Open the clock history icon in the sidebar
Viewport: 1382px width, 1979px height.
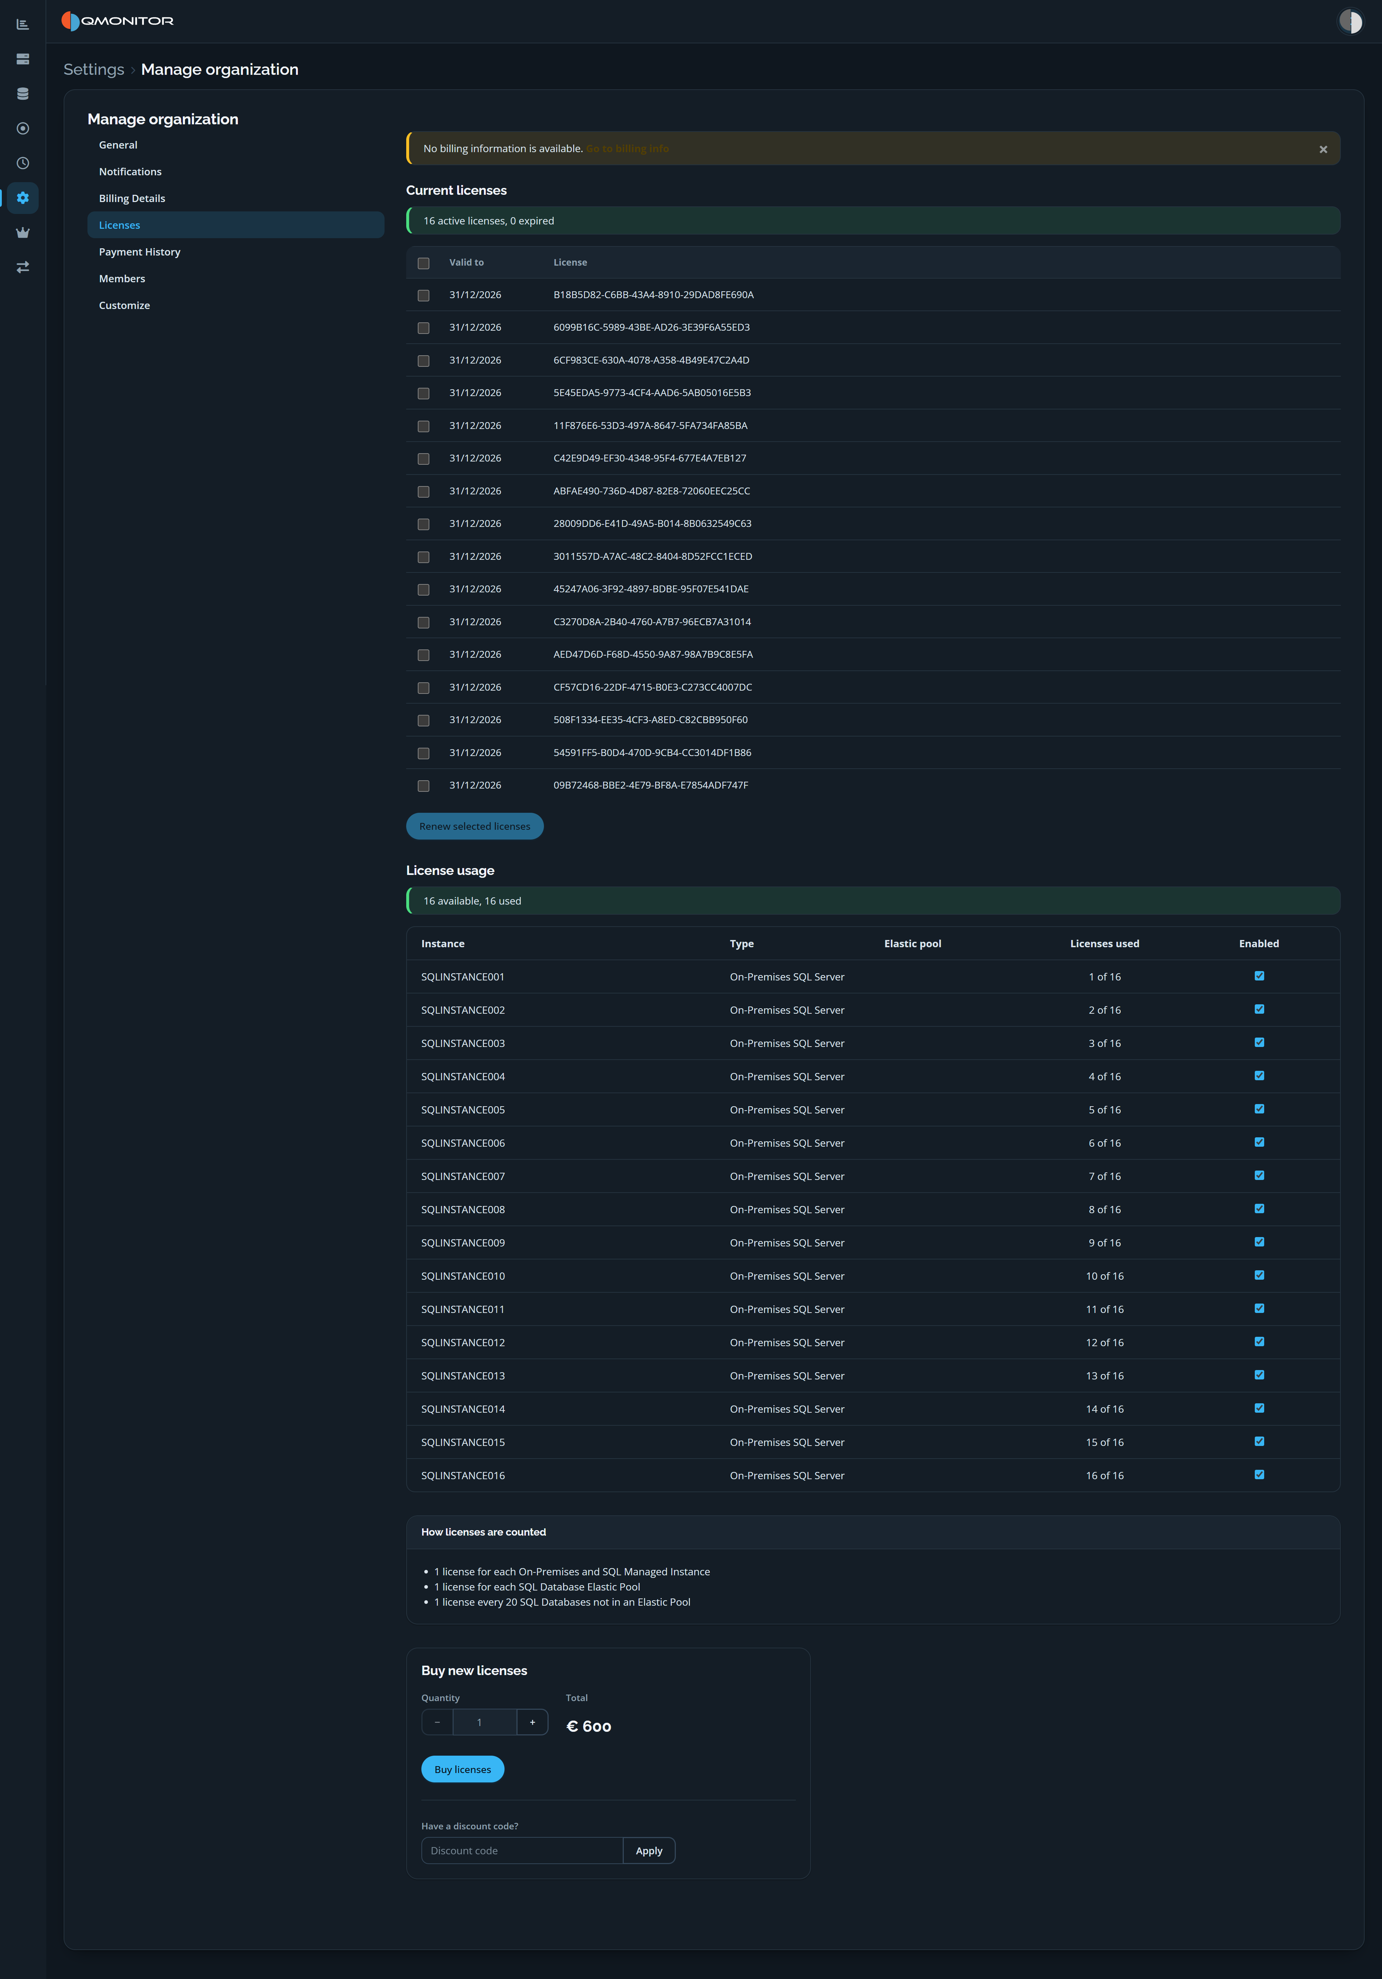pyautogui.click(x=22, y=163)
